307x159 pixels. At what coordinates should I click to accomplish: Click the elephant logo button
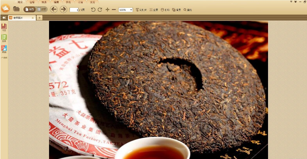pos(5,8)
